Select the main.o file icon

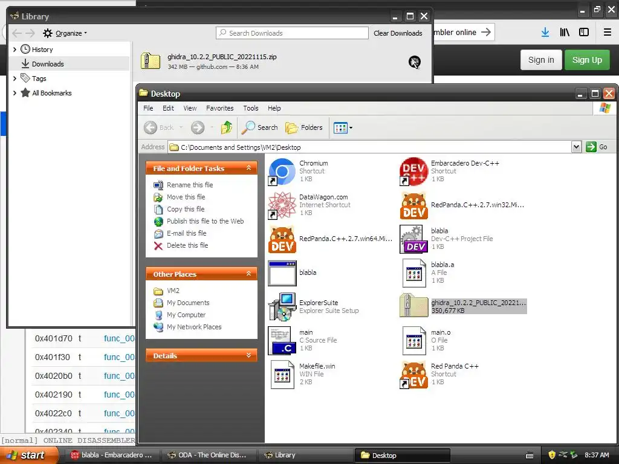tap(413, 341)
